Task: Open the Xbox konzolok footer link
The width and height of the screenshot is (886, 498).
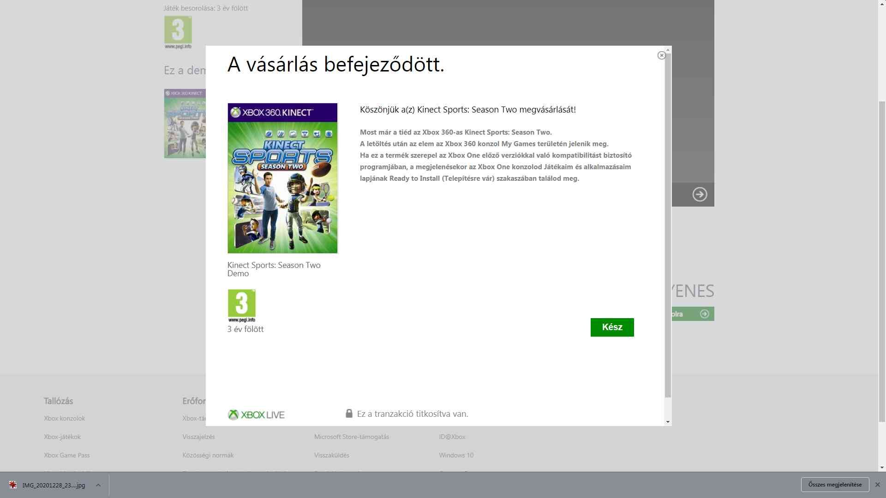Action: coord(65,418)
